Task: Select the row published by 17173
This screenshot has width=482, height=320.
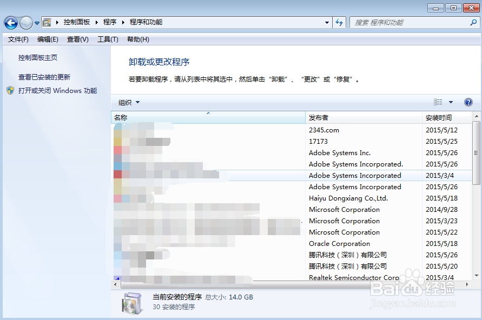Action: [291, 142]
